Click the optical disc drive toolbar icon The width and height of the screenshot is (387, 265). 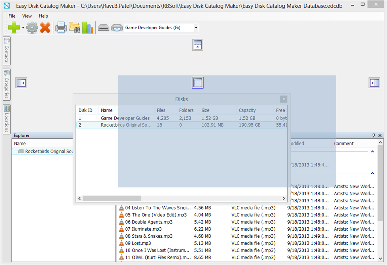click(x=117, y=27)
